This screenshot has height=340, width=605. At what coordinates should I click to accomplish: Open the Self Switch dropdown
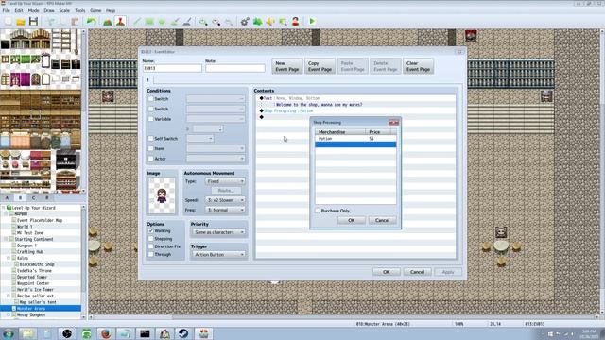click(x=200, y=139)
